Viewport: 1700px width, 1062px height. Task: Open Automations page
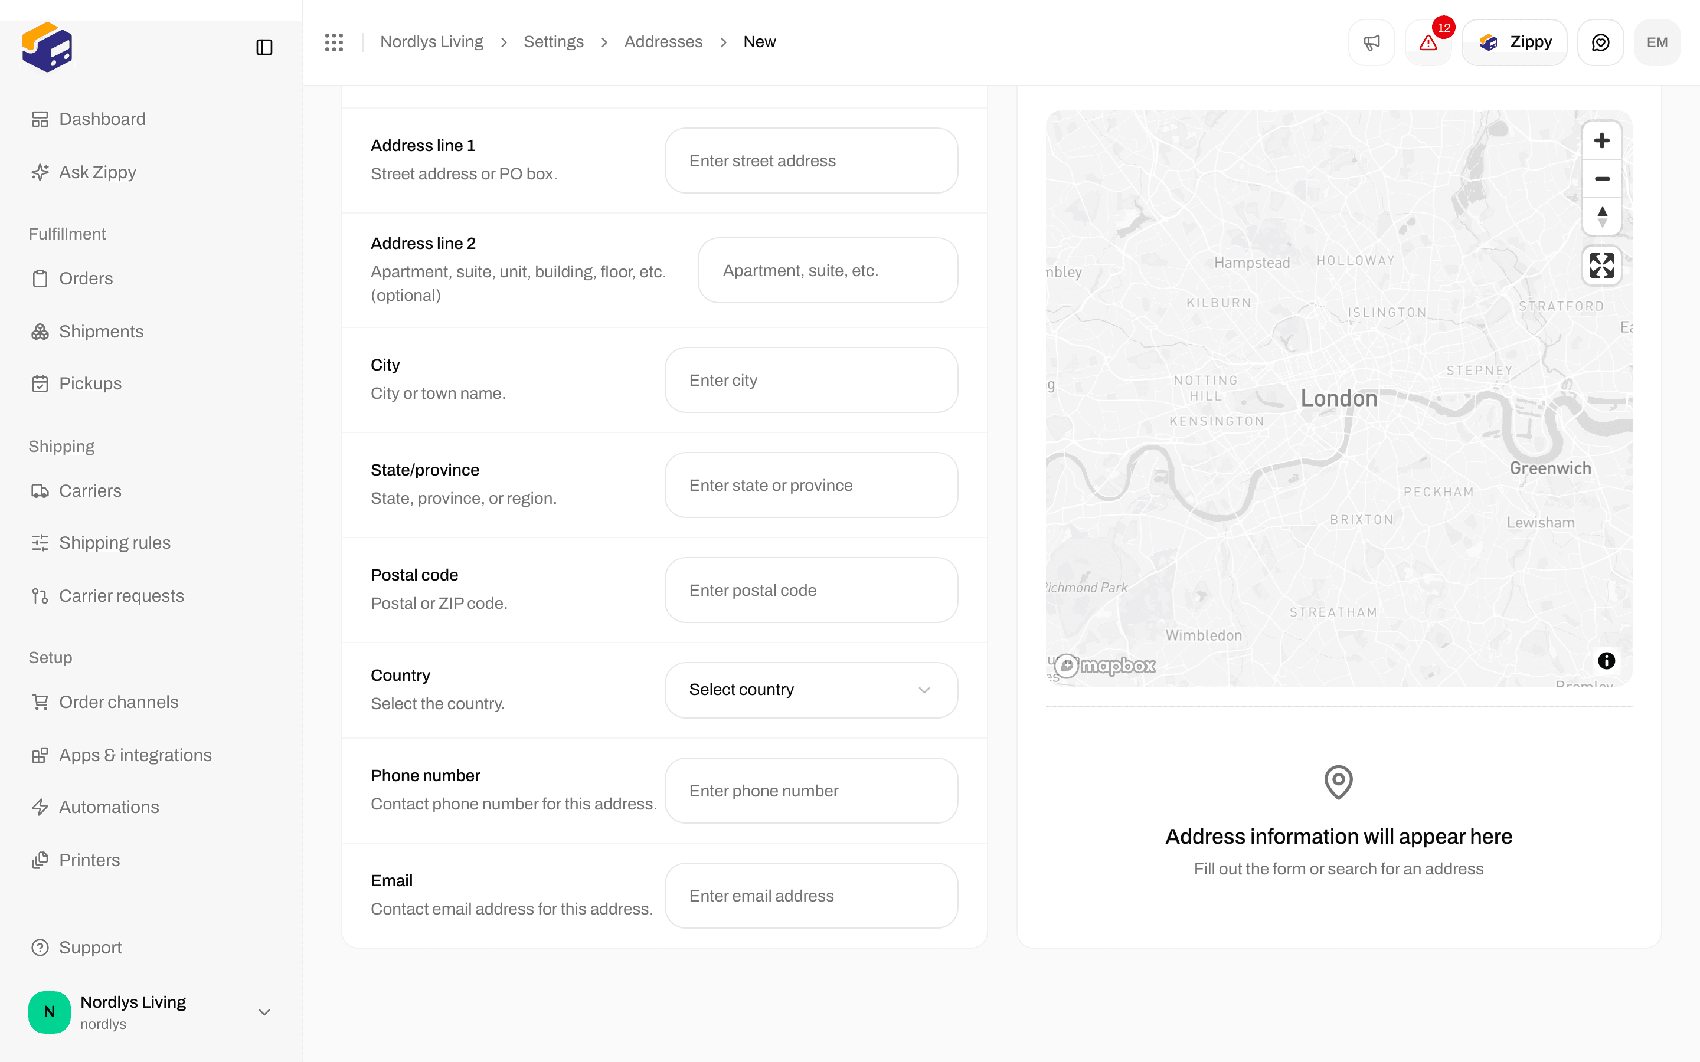[95, 807]
